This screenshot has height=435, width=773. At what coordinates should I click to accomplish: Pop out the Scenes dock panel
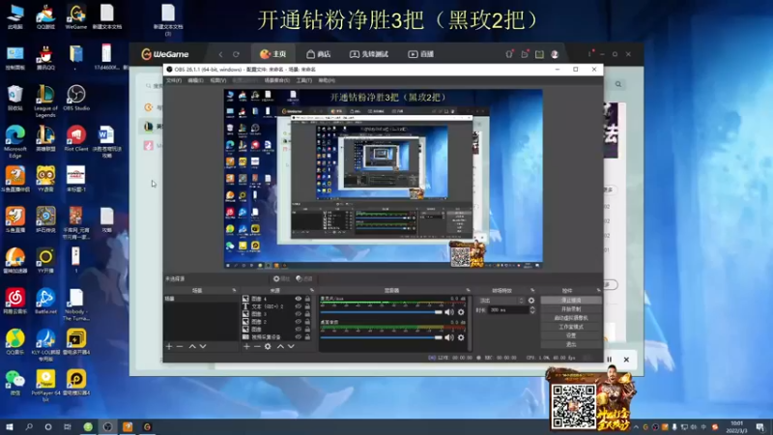(x=234, y=291)
